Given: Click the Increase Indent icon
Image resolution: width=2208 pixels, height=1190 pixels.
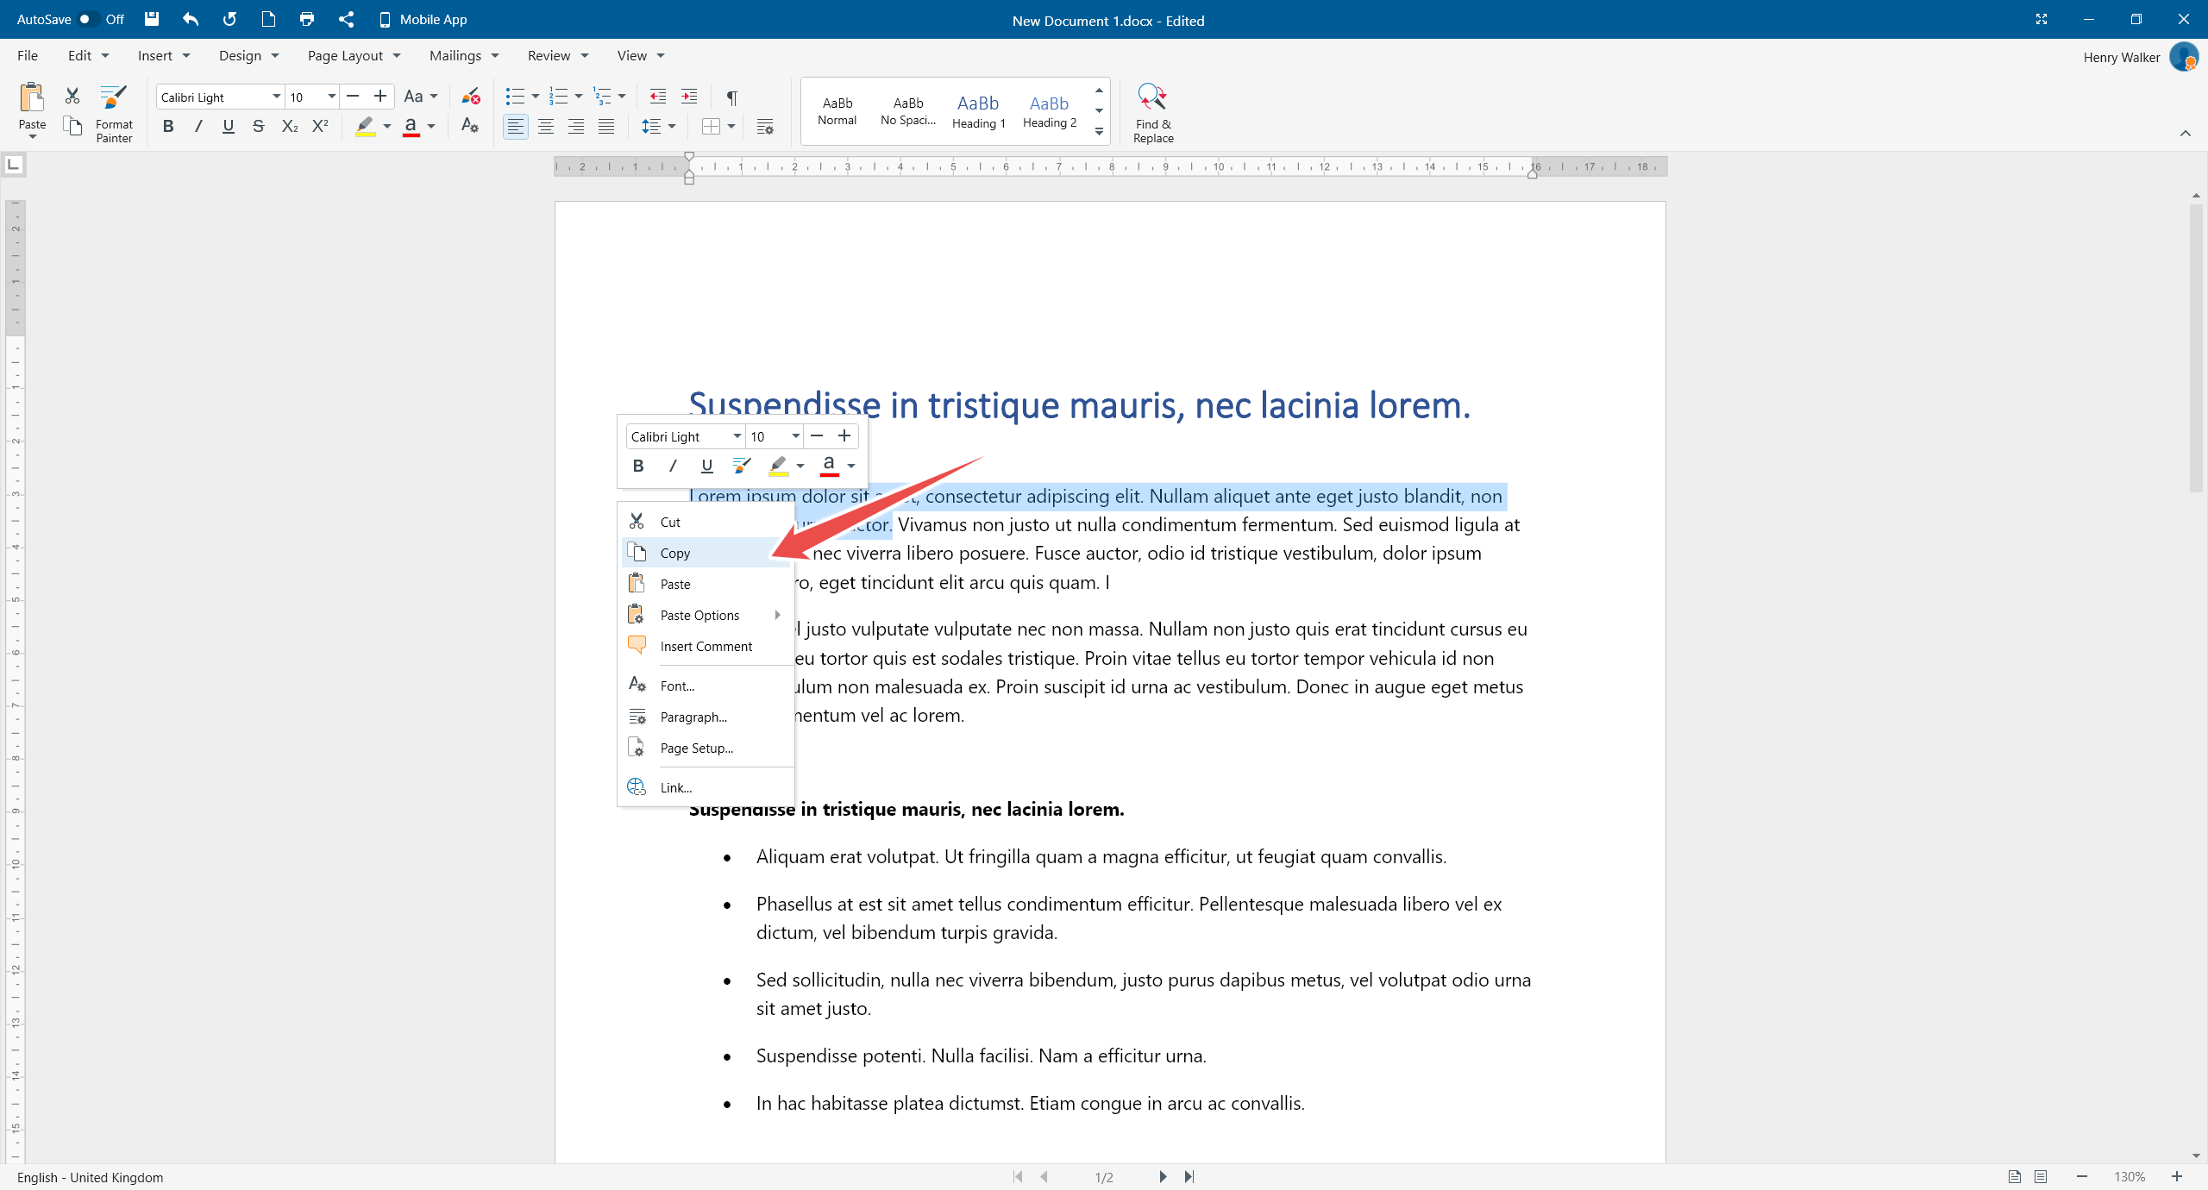Looking at the screenshot, I should coord(689,97).
